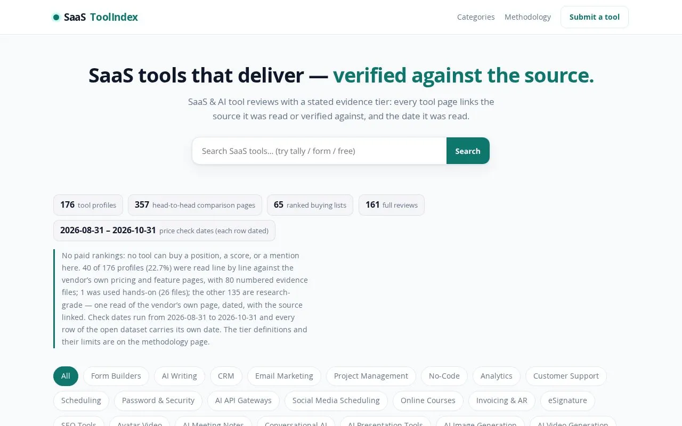Viewport: 682px width, 426px height.
Task: Select the All category filter
Action: tap(66, 376)
